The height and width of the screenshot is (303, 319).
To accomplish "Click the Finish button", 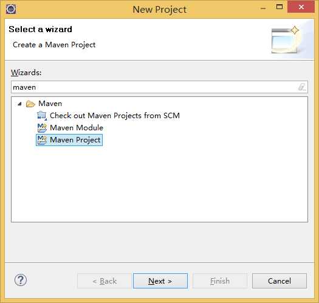I will point(220,281).
